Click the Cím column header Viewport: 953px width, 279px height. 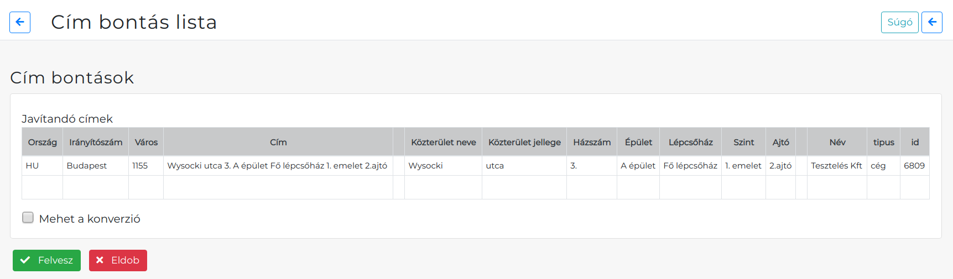click(x=278, y=142)
